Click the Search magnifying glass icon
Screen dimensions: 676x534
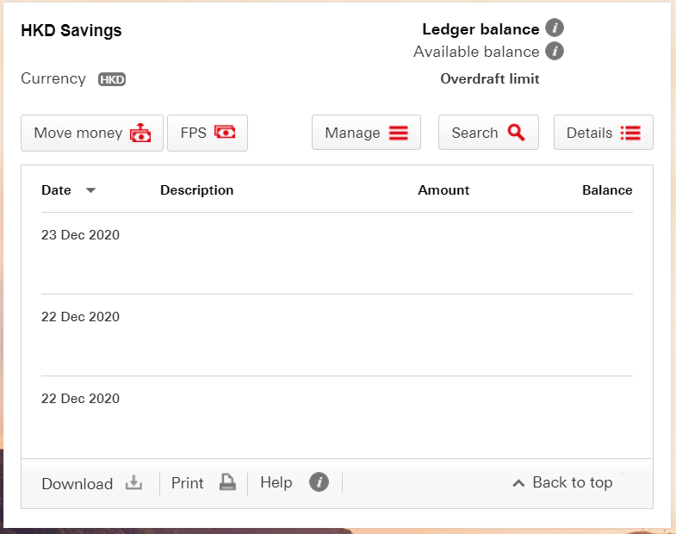coord(516,133)
